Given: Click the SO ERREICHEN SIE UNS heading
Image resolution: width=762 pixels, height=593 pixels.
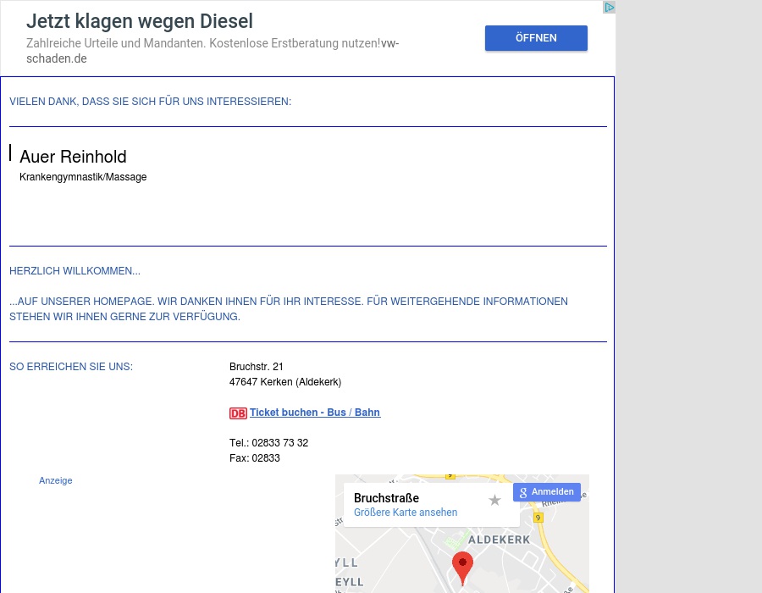Looking at the screenshot, I should pos(71,367).
